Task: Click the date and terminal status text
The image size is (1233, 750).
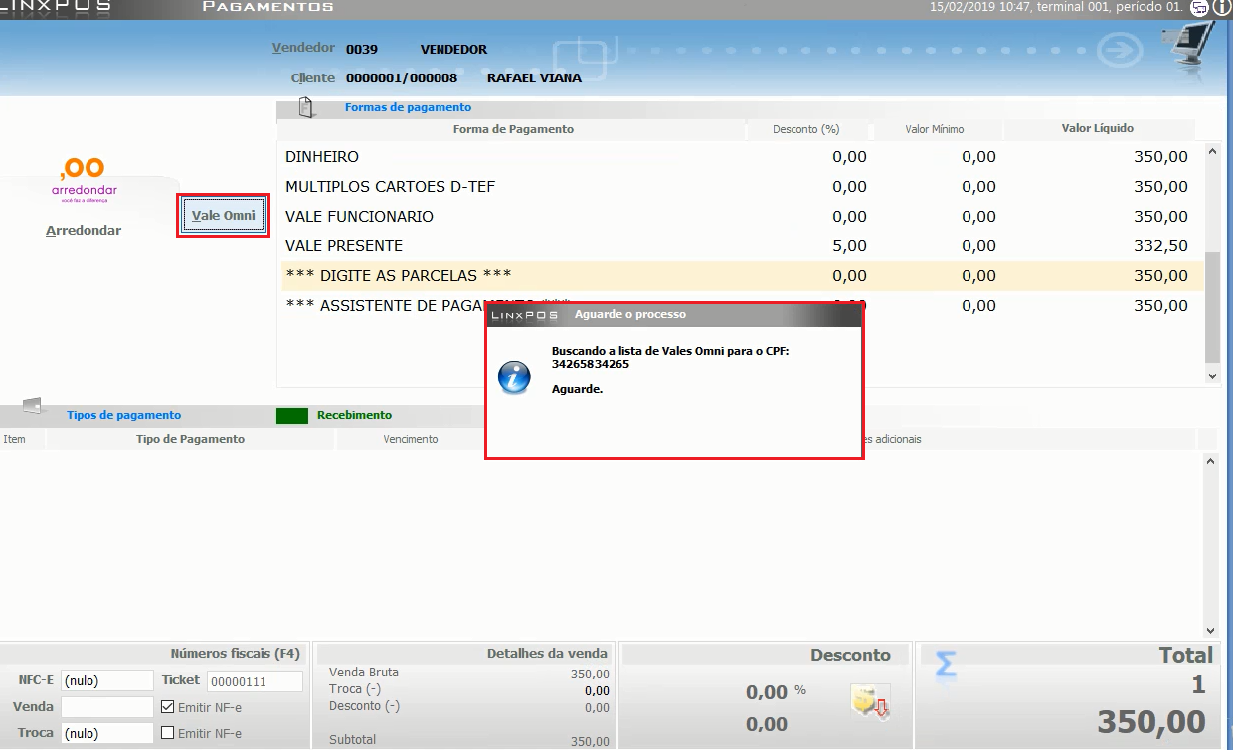Action: click(1058, 7)
